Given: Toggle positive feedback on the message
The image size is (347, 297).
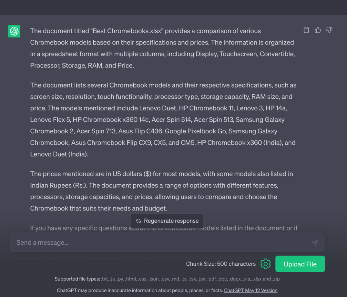Looking at the screenshot, I should (317, 30).
